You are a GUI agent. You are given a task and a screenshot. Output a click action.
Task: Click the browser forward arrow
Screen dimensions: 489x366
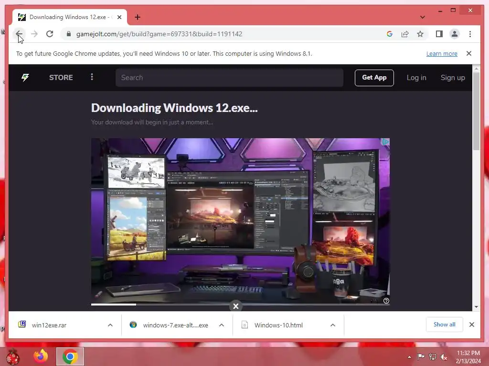tap(34, 34)
